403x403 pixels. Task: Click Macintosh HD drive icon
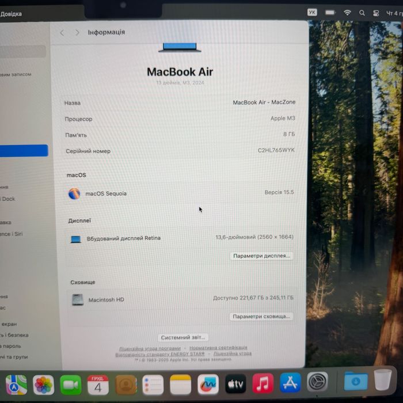tap(78, 300)
